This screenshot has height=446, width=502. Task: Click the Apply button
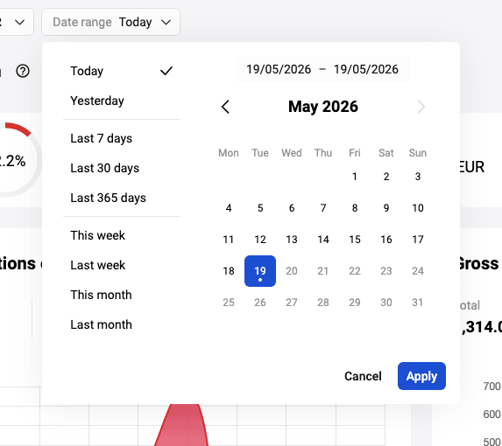pos(421,376)
